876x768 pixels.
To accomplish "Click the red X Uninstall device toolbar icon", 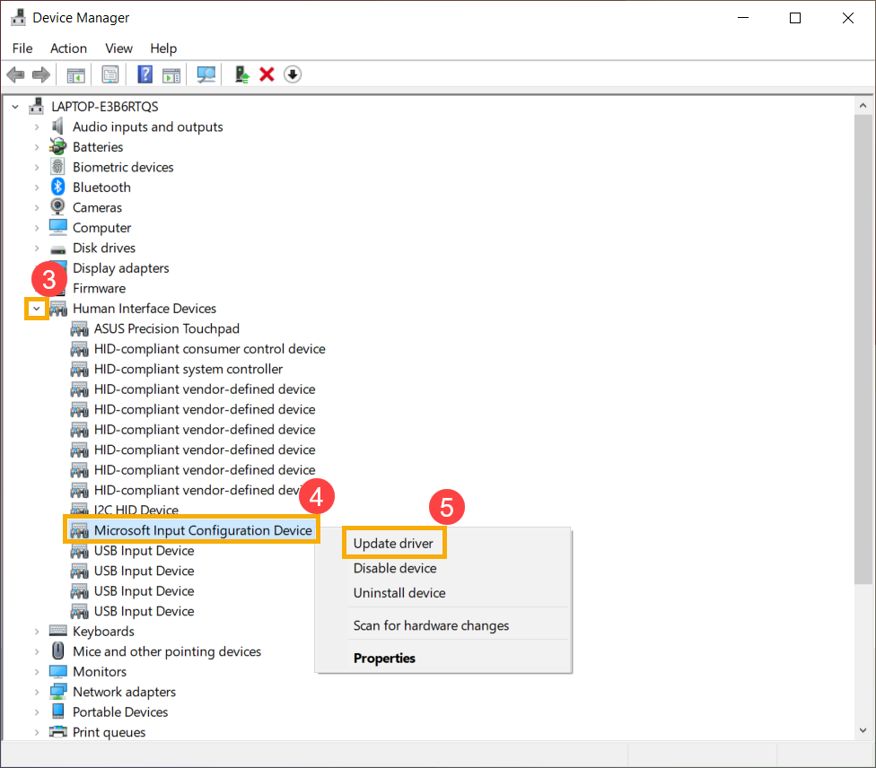I will tap(267, 74).
